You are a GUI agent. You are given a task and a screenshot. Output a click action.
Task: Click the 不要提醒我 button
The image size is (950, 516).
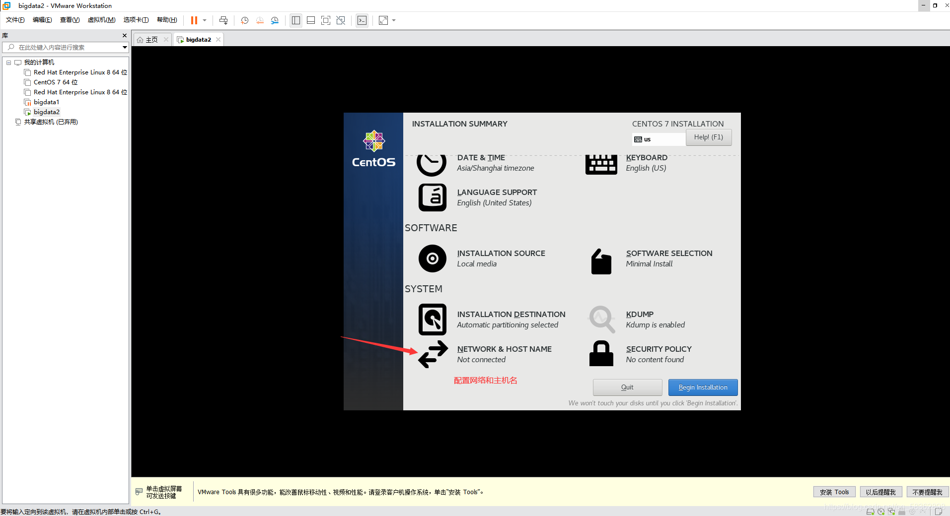pos(927,492)
